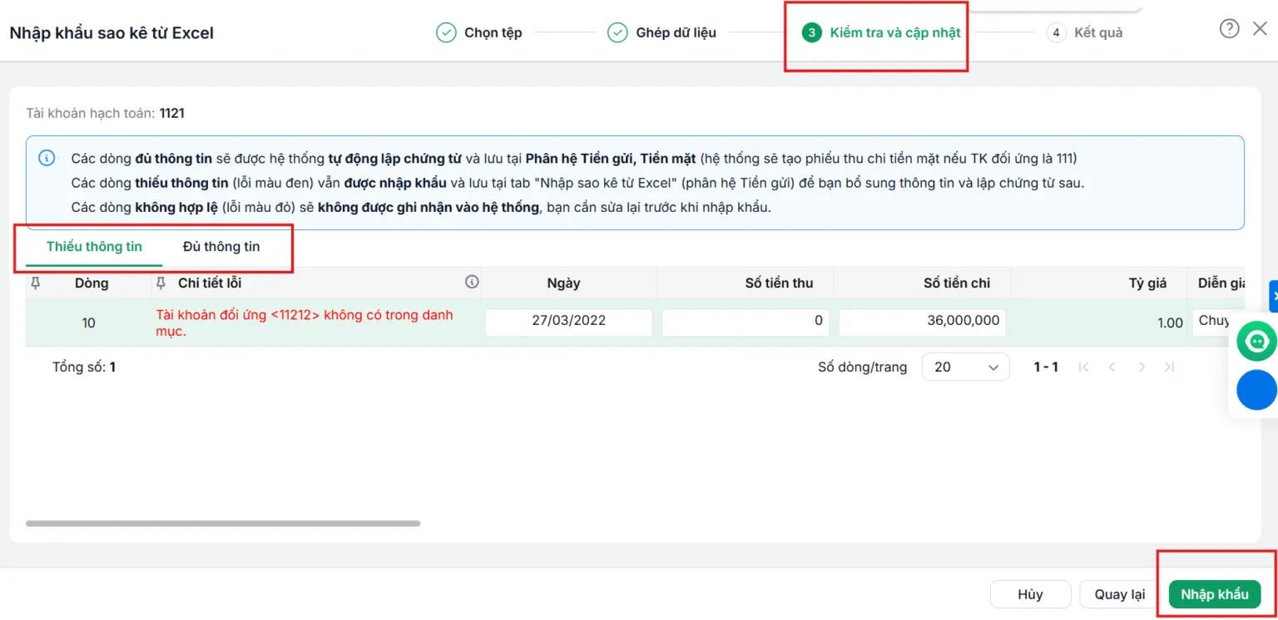
Task: Go to the next page arrow
Action: 1142,367
